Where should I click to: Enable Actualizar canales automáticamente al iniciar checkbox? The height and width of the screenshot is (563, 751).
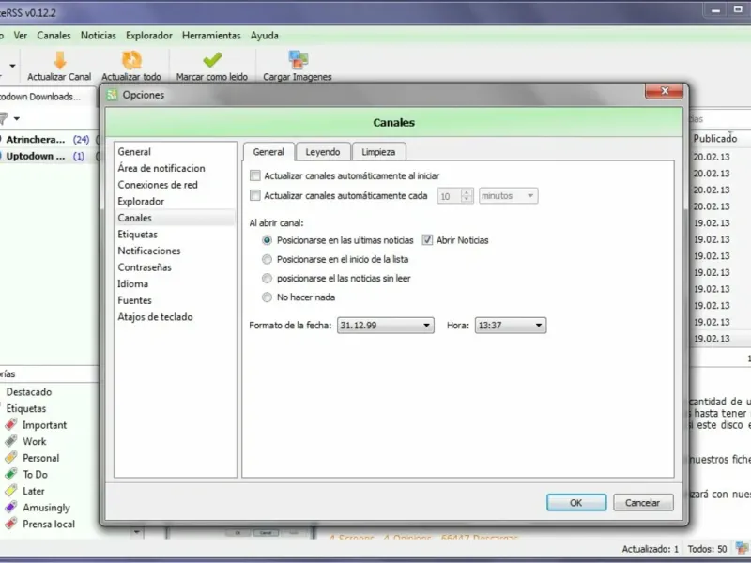pos(255,175)
